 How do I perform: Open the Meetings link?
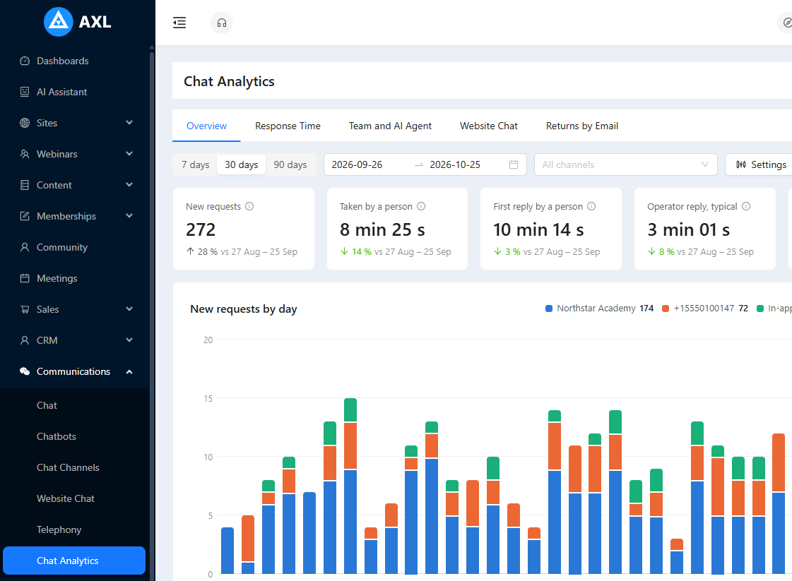[57, 278]
